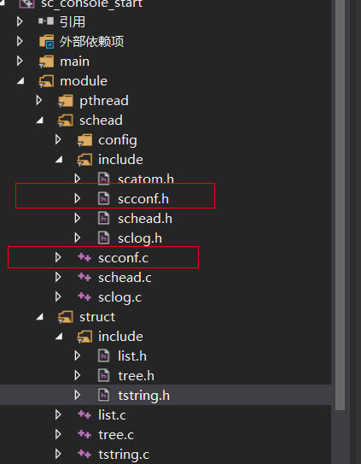The height and width of the screenshot is (464, 361).
Task: Click the schead filter folder icon
Action: 66,120
